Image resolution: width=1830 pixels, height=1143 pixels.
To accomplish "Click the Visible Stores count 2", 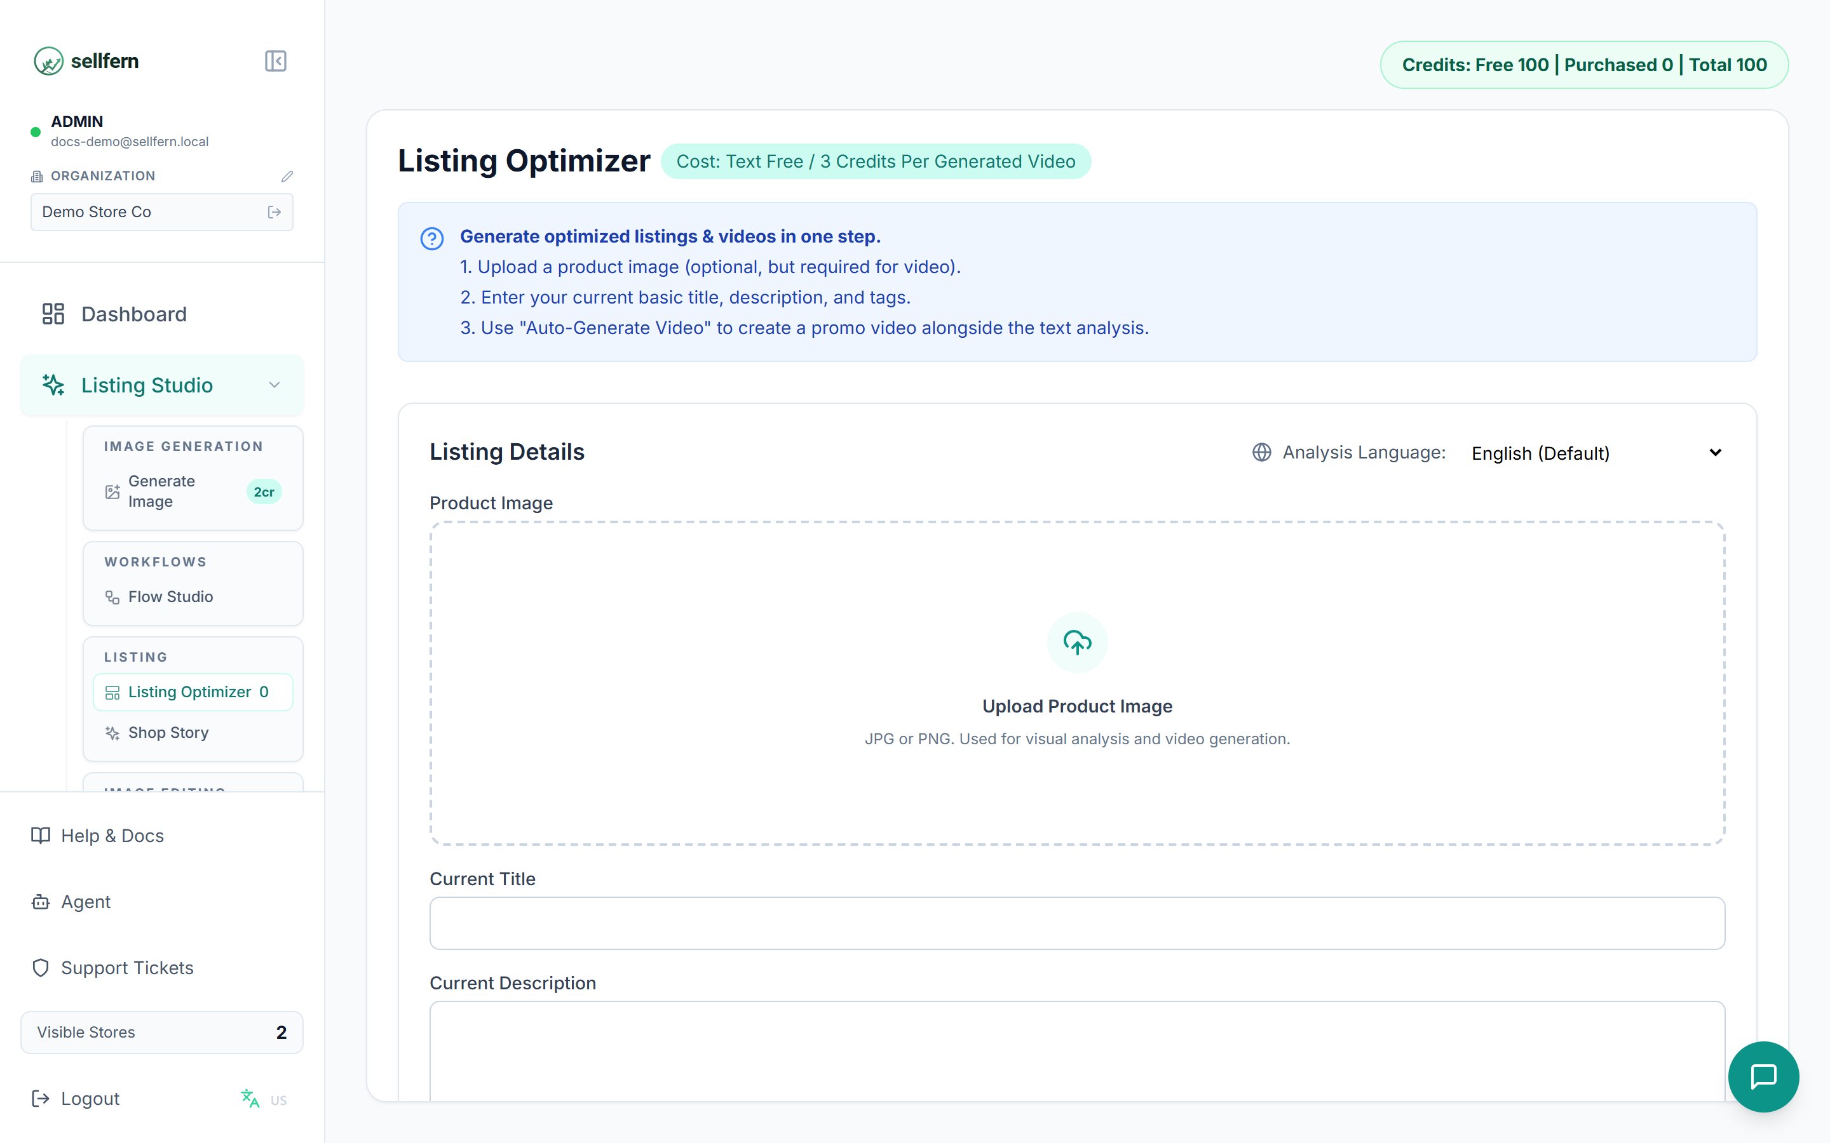I will click(281, 1033).
